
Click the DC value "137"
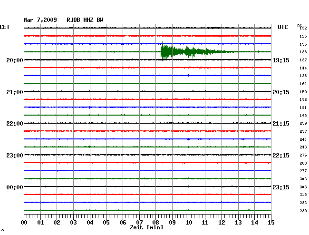[x=303, y=60]
